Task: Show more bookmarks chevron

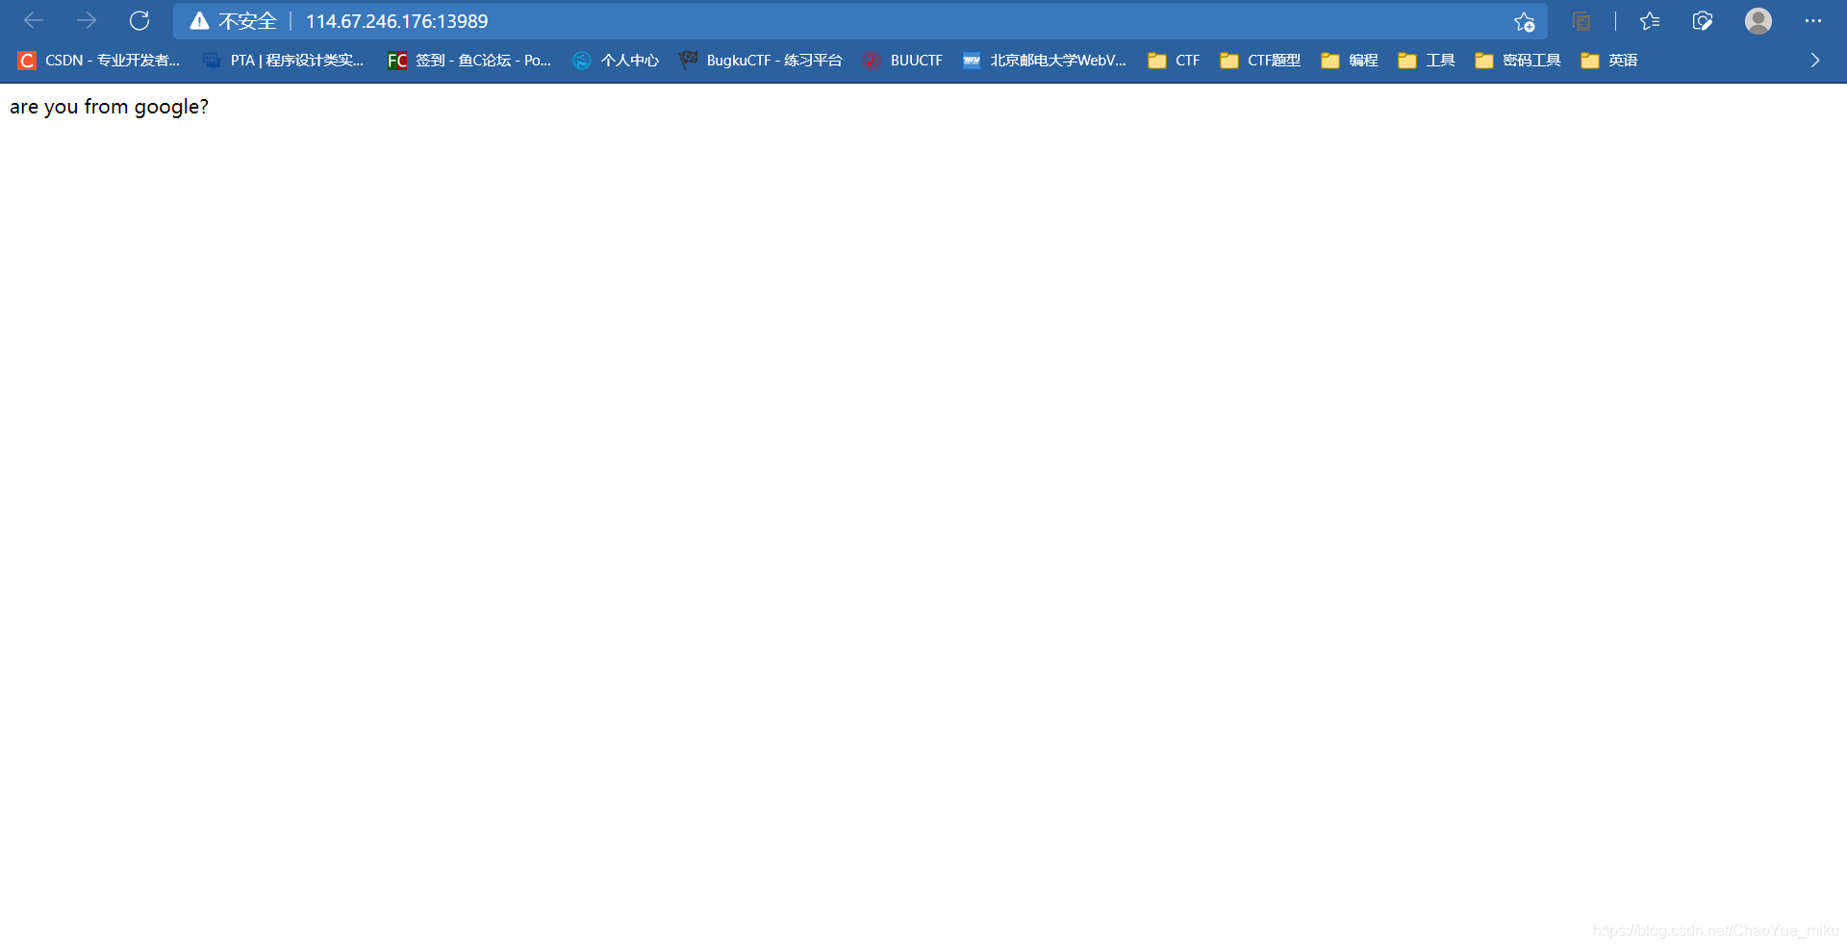Action: (1815, 61)
